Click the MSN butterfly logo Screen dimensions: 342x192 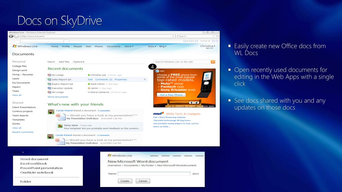pos(159,113)
